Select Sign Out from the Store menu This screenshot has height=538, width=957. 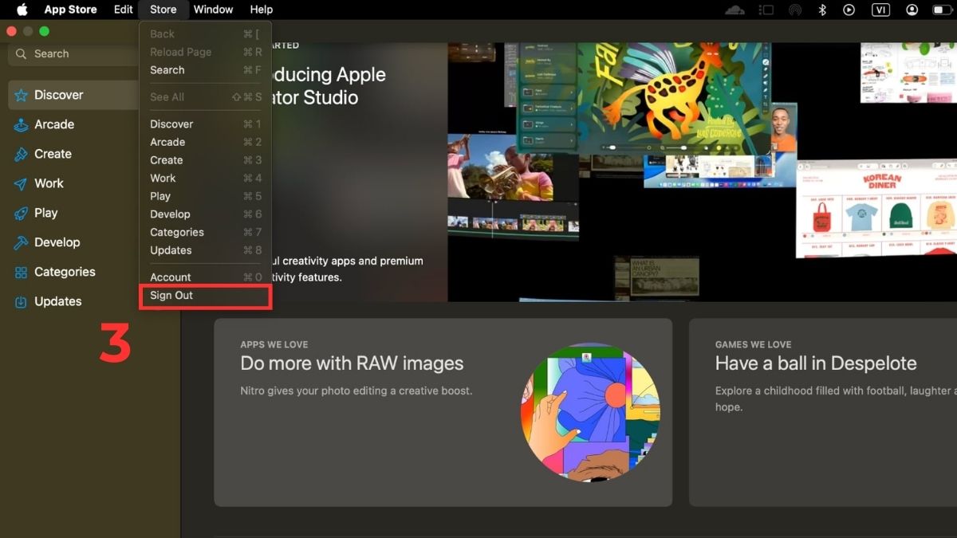(x=171, y=295)
